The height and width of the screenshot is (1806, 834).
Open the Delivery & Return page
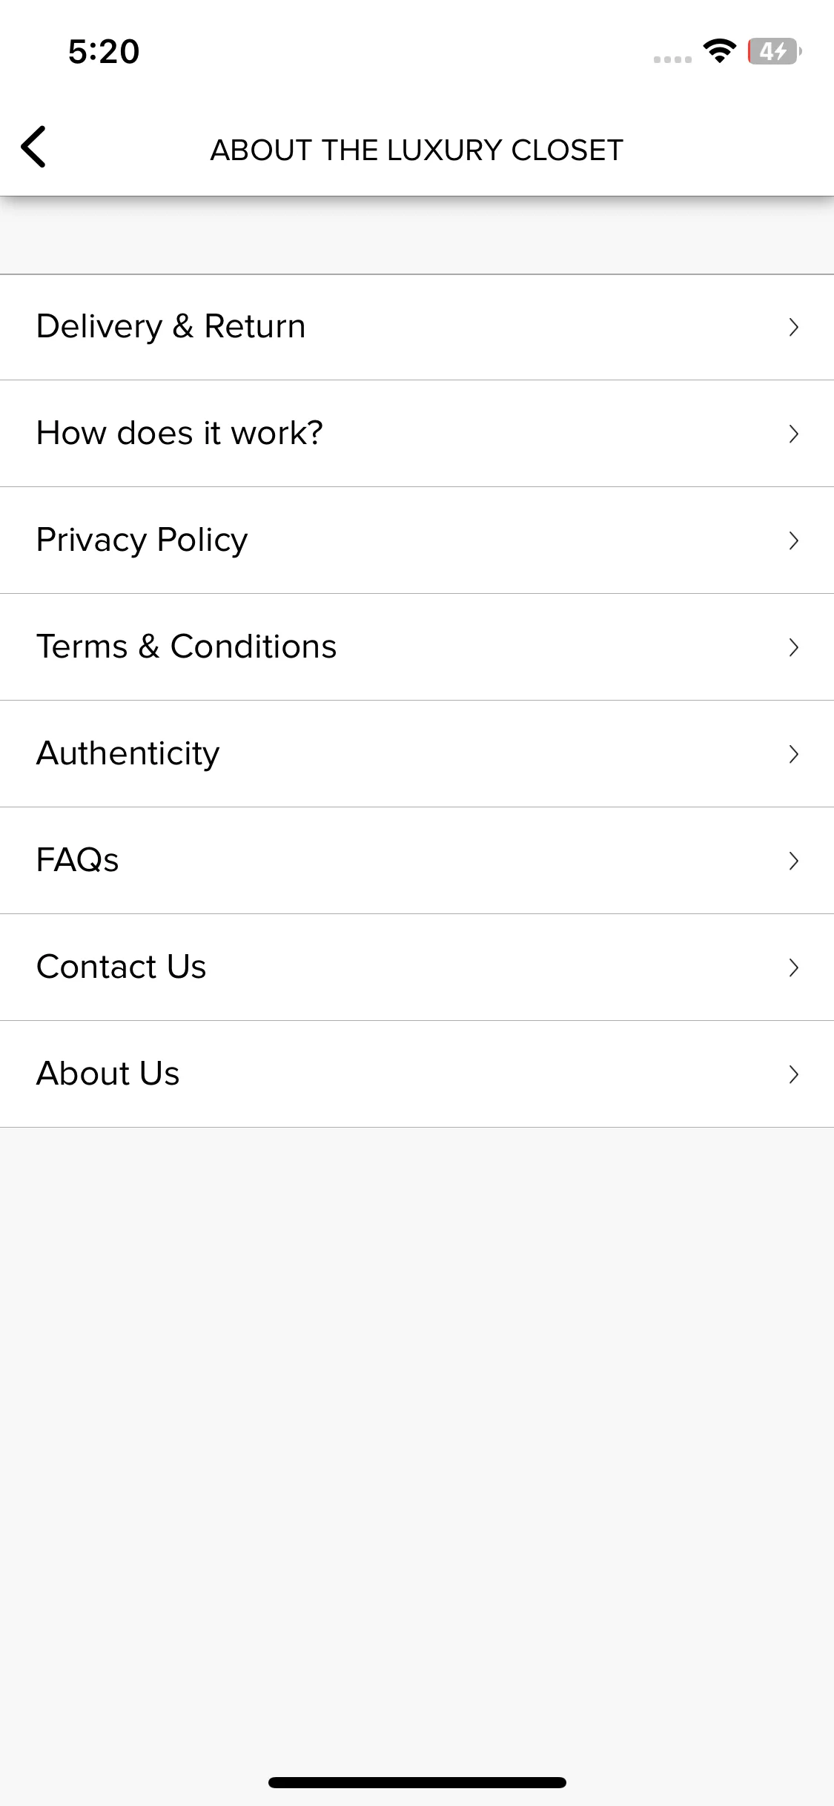click(x=417, y=327)
